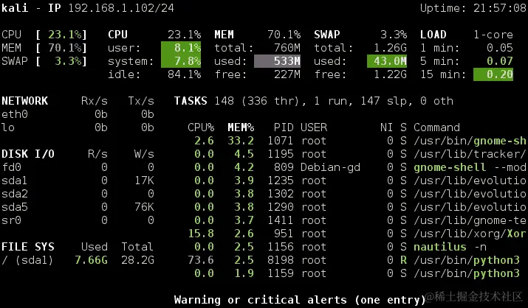Click the CPU idle value 84.1%
The image size is (528, 308).
(184, 74)
